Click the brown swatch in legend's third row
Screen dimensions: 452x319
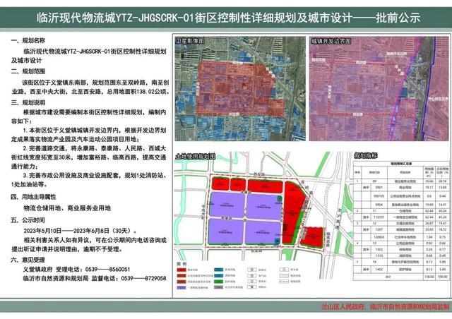click(x=182, y=282)
